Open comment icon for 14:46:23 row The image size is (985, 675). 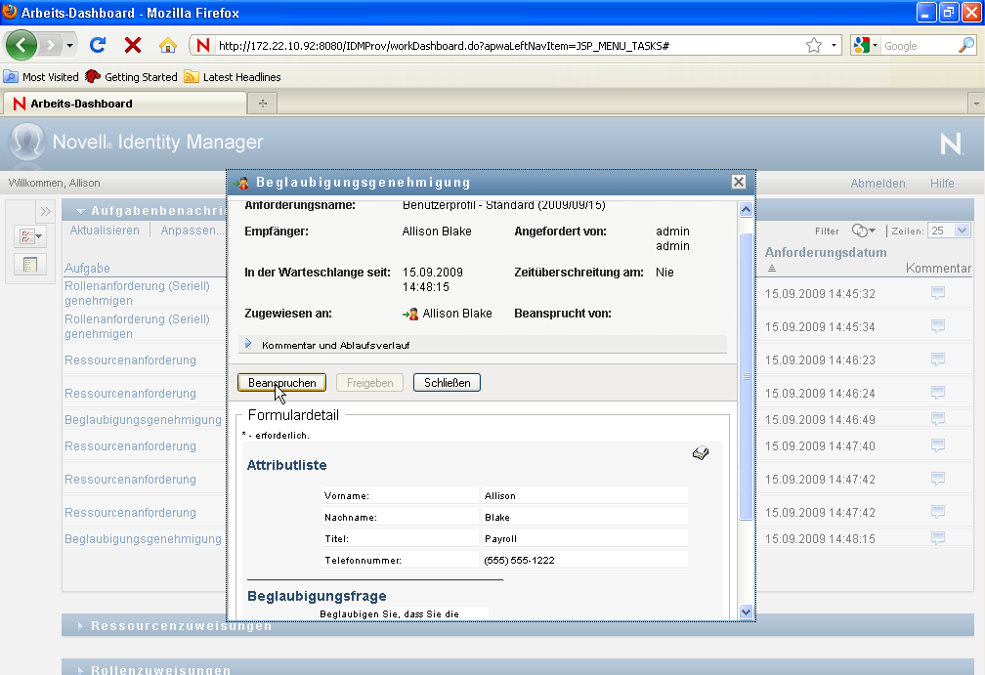coord(938,359)
